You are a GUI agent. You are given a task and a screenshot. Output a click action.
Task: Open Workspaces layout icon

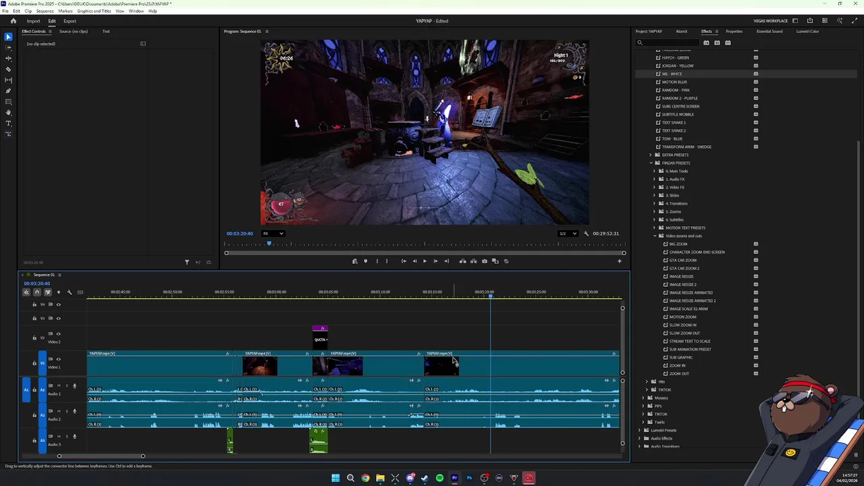click(x=795, y=21)
